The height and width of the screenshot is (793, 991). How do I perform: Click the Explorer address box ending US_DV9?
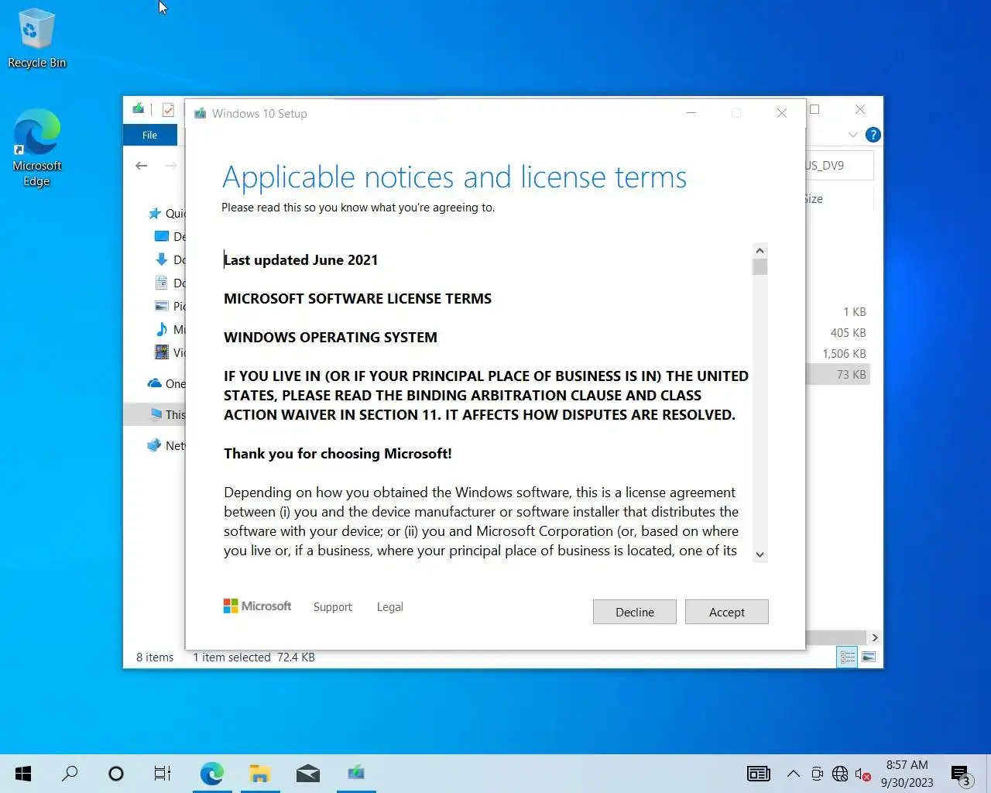click(839, 165)
